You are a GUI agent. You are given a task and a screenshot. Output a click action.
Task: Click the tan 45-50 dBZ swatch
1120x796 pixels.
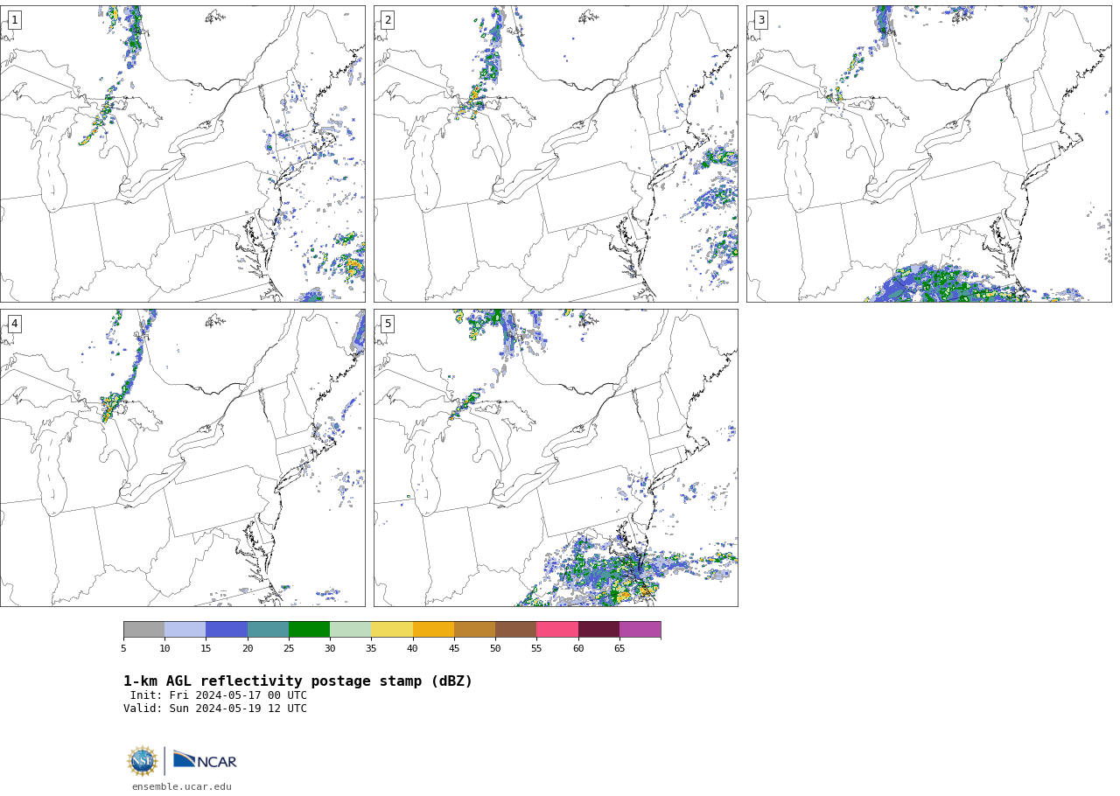[x=474, y=630]
